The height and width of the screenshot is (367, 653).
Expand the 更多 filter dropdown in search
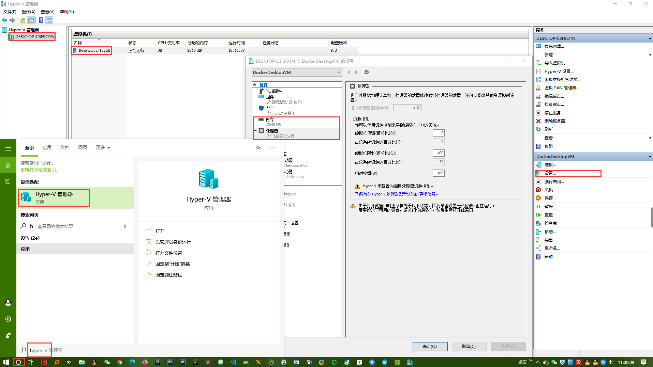[x=103, y=148]
